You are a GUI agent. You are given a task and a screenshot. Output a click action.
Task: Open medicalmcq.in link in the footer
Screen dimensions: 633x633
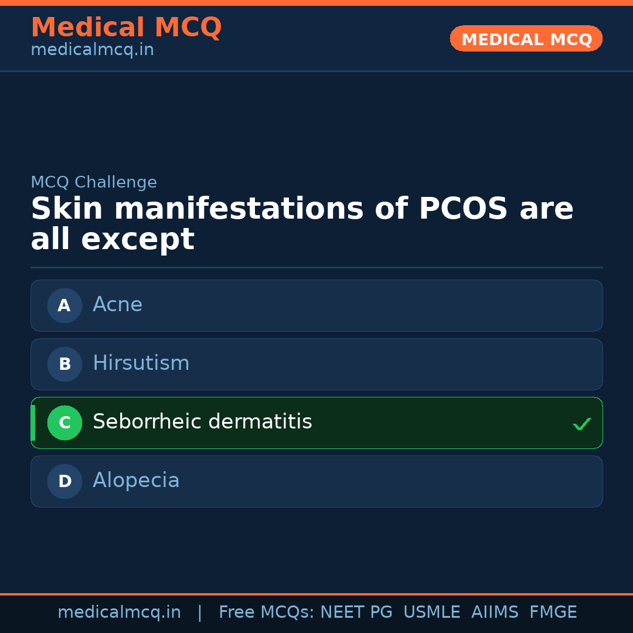click(x=119, y=612)
